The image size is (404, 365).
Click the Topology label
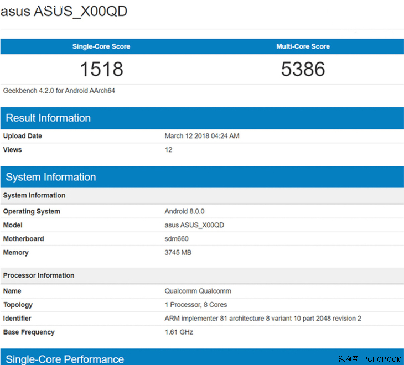coord(18,305)
